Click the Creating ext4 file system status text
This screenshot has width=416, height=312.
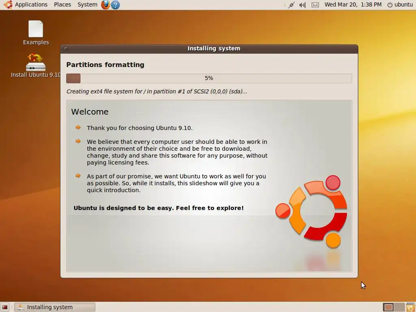tap(156, 91)
